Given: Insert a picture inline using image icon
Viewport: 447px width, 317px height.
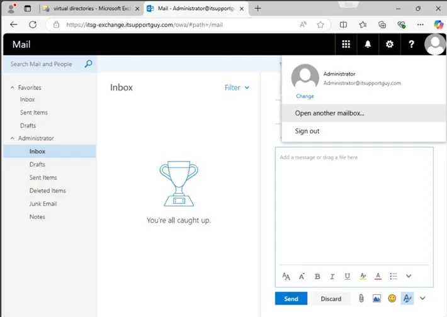Looking at the screenshot, I should click(376, 299).
